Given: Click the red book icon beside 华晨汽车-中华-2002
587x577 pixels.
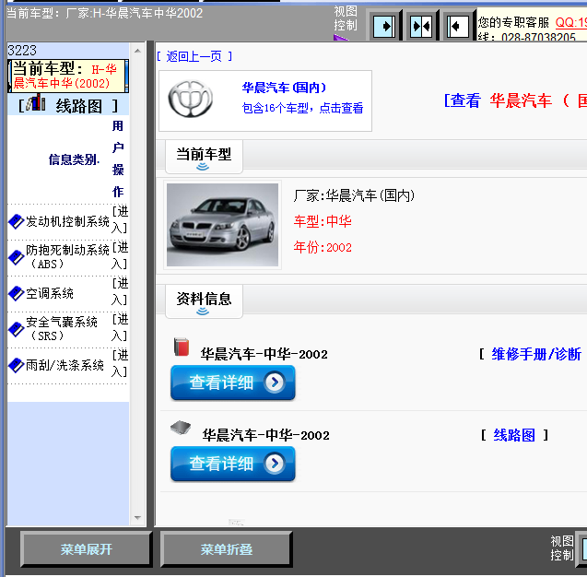Looking at the screenshot, I should click(182, 347).
